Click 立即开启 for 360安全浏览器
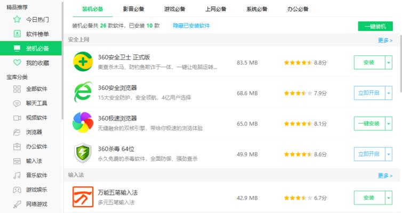402x213 pixels. pyautogui.click(x=369, y=93)
